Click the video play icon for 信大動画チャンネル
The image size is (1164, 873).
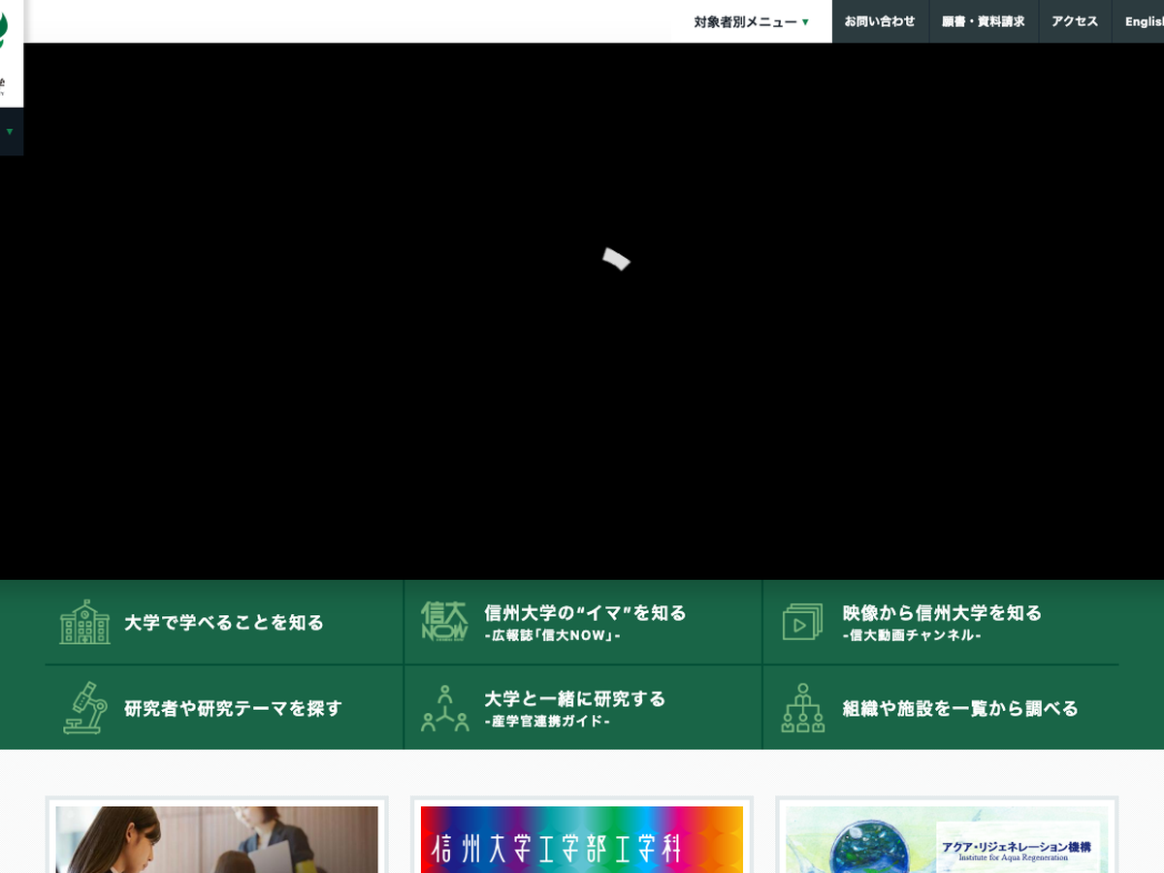coord(802,622)
